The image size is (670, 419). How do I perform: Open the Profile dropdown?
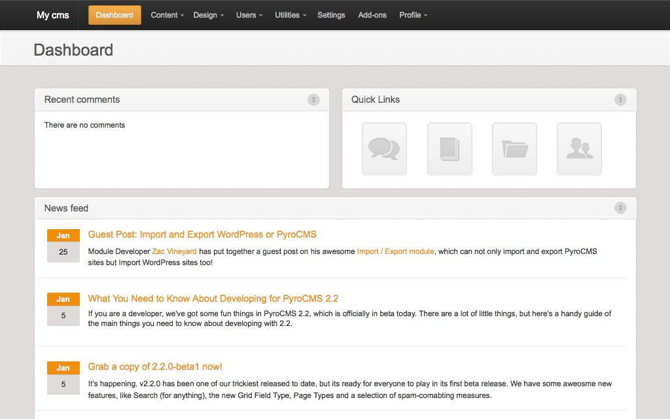click(413, 14)
